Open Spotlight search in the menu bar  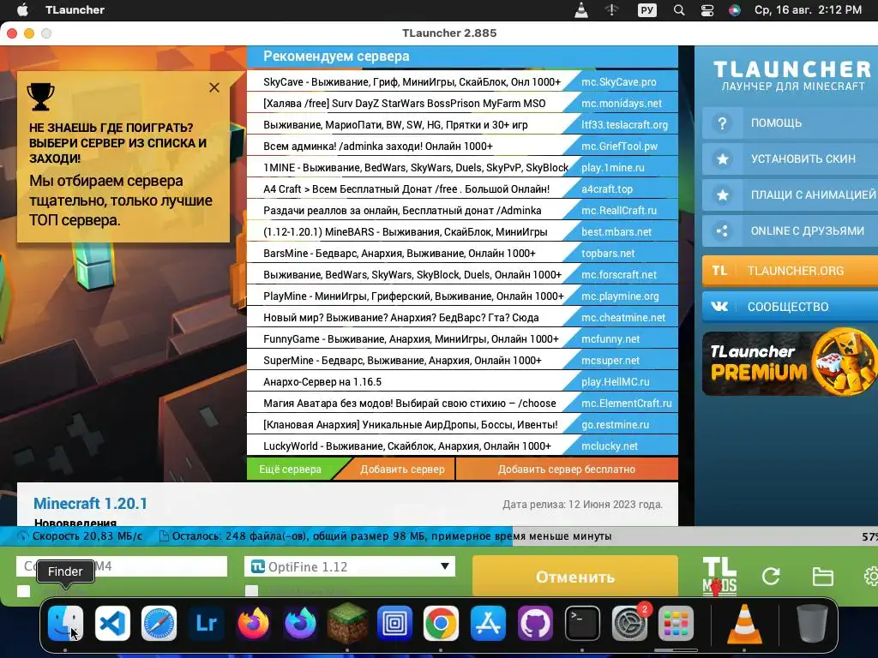(x=679, y=9)
